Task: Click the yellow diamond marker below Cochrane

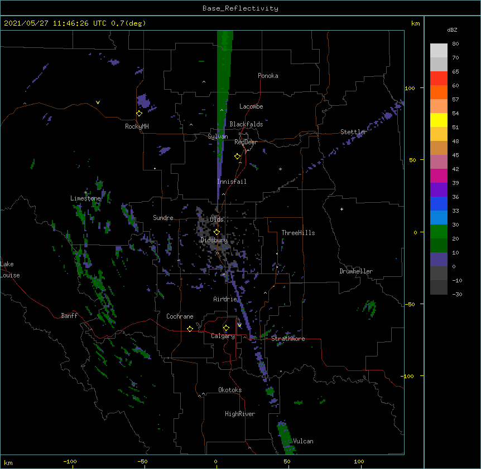Action: (x=190, y=329)
